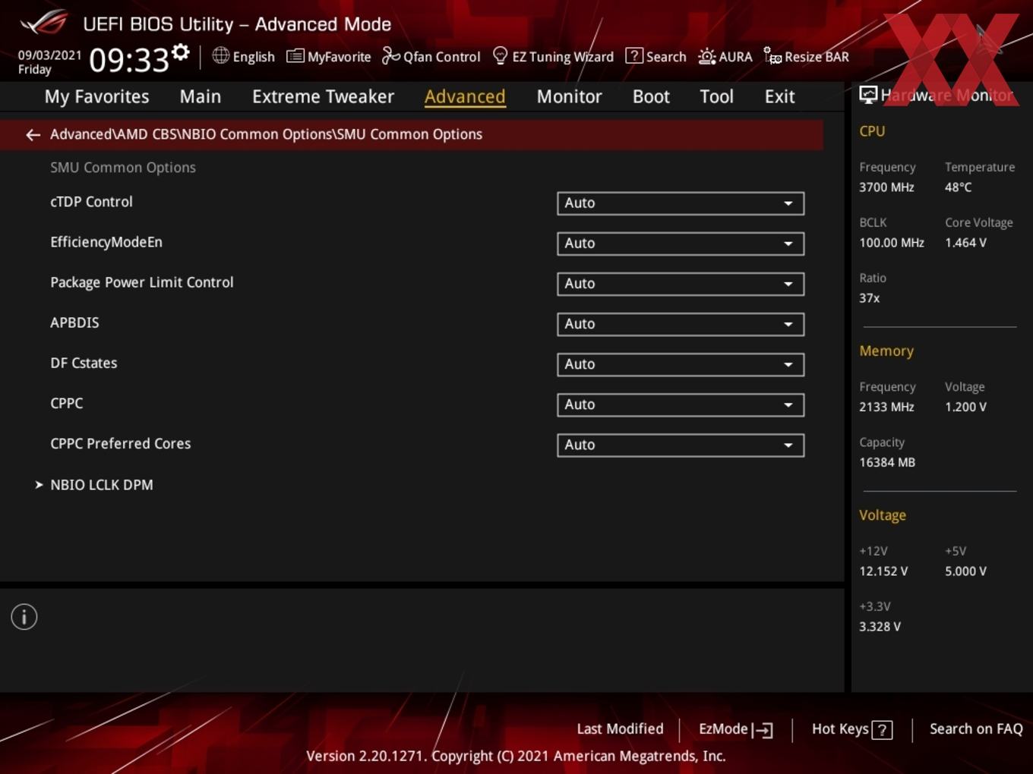
Task: Go to the Boot tab
Action: 651,96
